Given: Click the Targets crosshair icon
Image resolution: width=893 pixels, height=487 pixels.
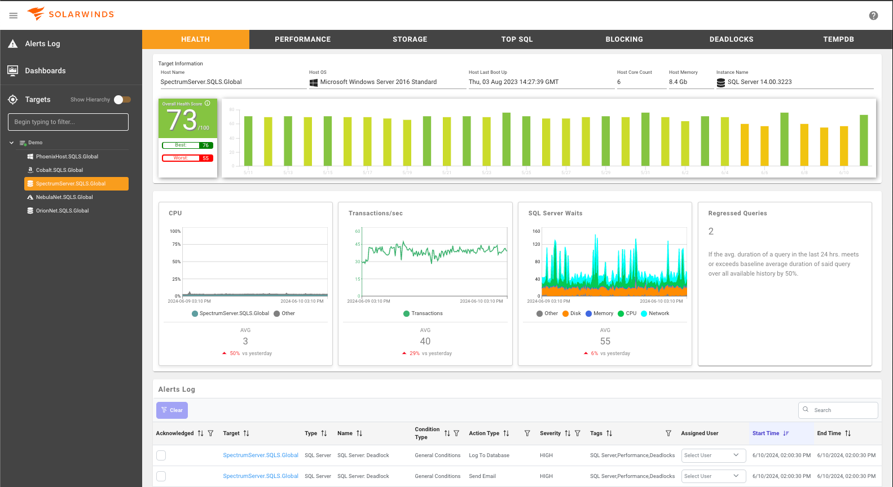Looking at the screenshot, I should pyautogui.click(x=13, y=99).
